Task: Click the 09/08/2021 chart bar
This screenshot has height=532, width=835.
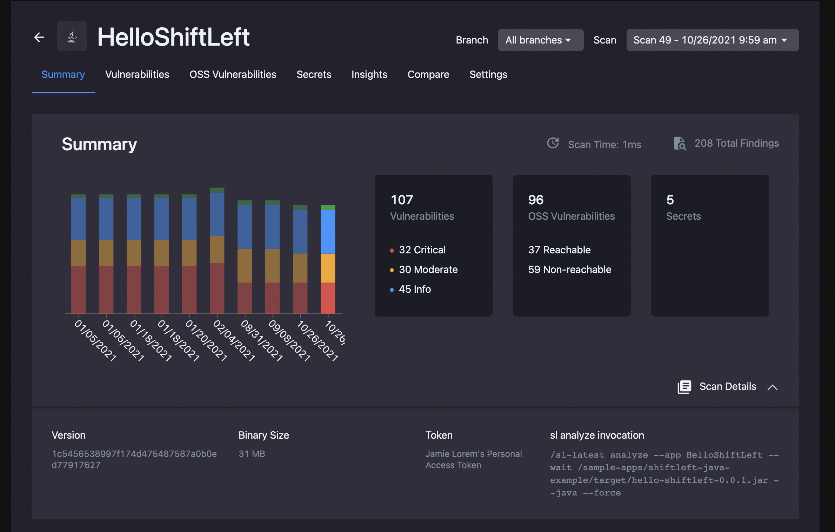Action: [272, 257]
